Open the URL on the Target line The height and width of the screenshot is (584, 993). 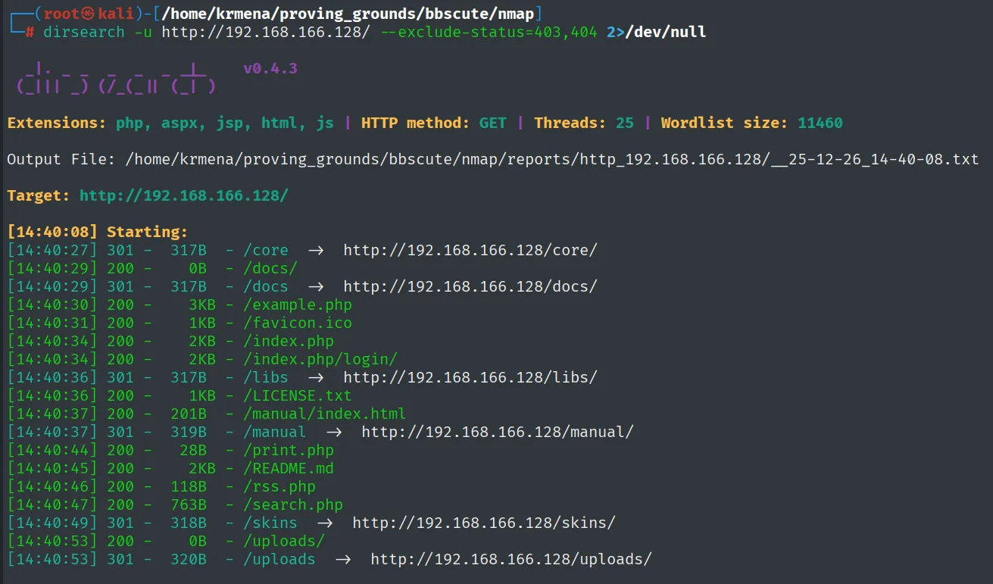[x=184, y=195]
